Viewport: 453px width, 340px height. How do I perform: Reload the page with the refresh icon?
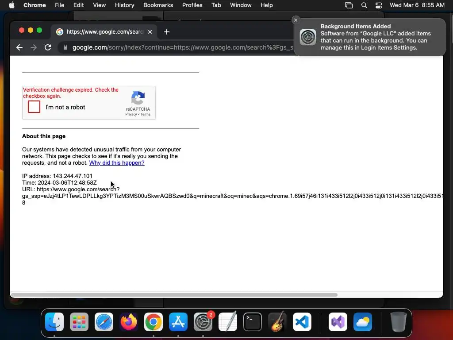(48, 47)
